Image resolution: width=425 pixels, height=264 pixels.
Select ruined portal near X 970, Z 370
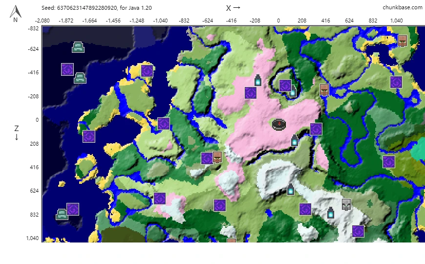click(389, 162)
